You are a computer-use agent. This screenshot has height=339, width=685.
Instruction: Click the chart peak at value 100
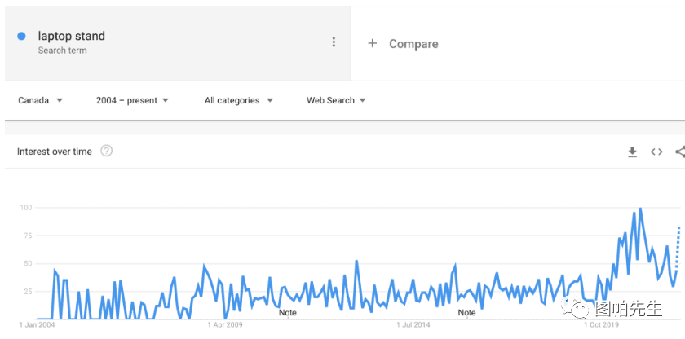640,209
